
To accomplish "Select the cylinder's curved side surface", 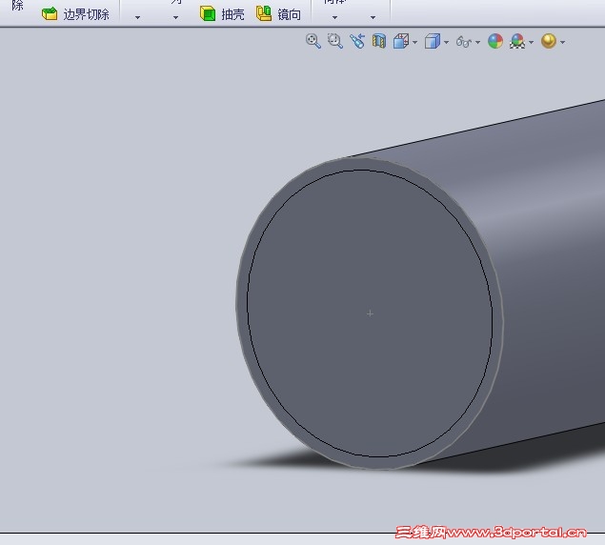I will click(x=548, y=271).
